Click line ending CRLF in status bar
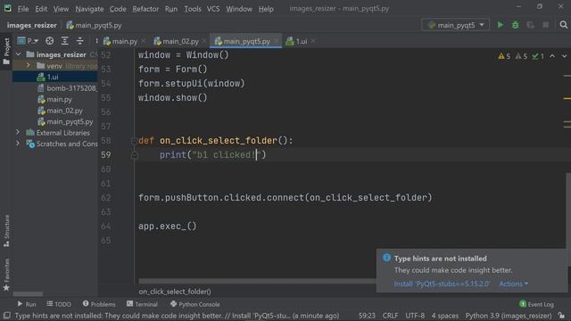Viewport: 571px width, 321px height. [390, 315]
